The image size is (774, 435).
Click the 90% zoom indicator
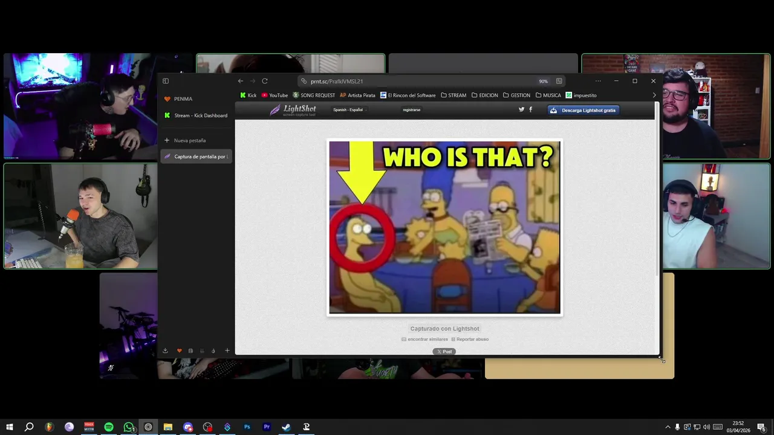(543, 81)
